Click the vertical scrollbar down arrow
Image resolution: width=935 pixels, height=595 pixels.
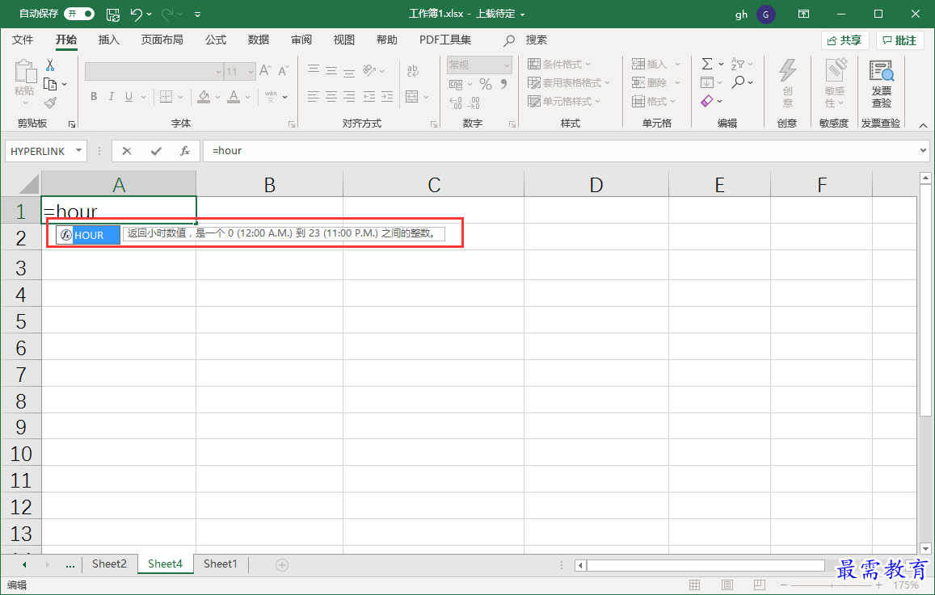[x=925, y=548]
